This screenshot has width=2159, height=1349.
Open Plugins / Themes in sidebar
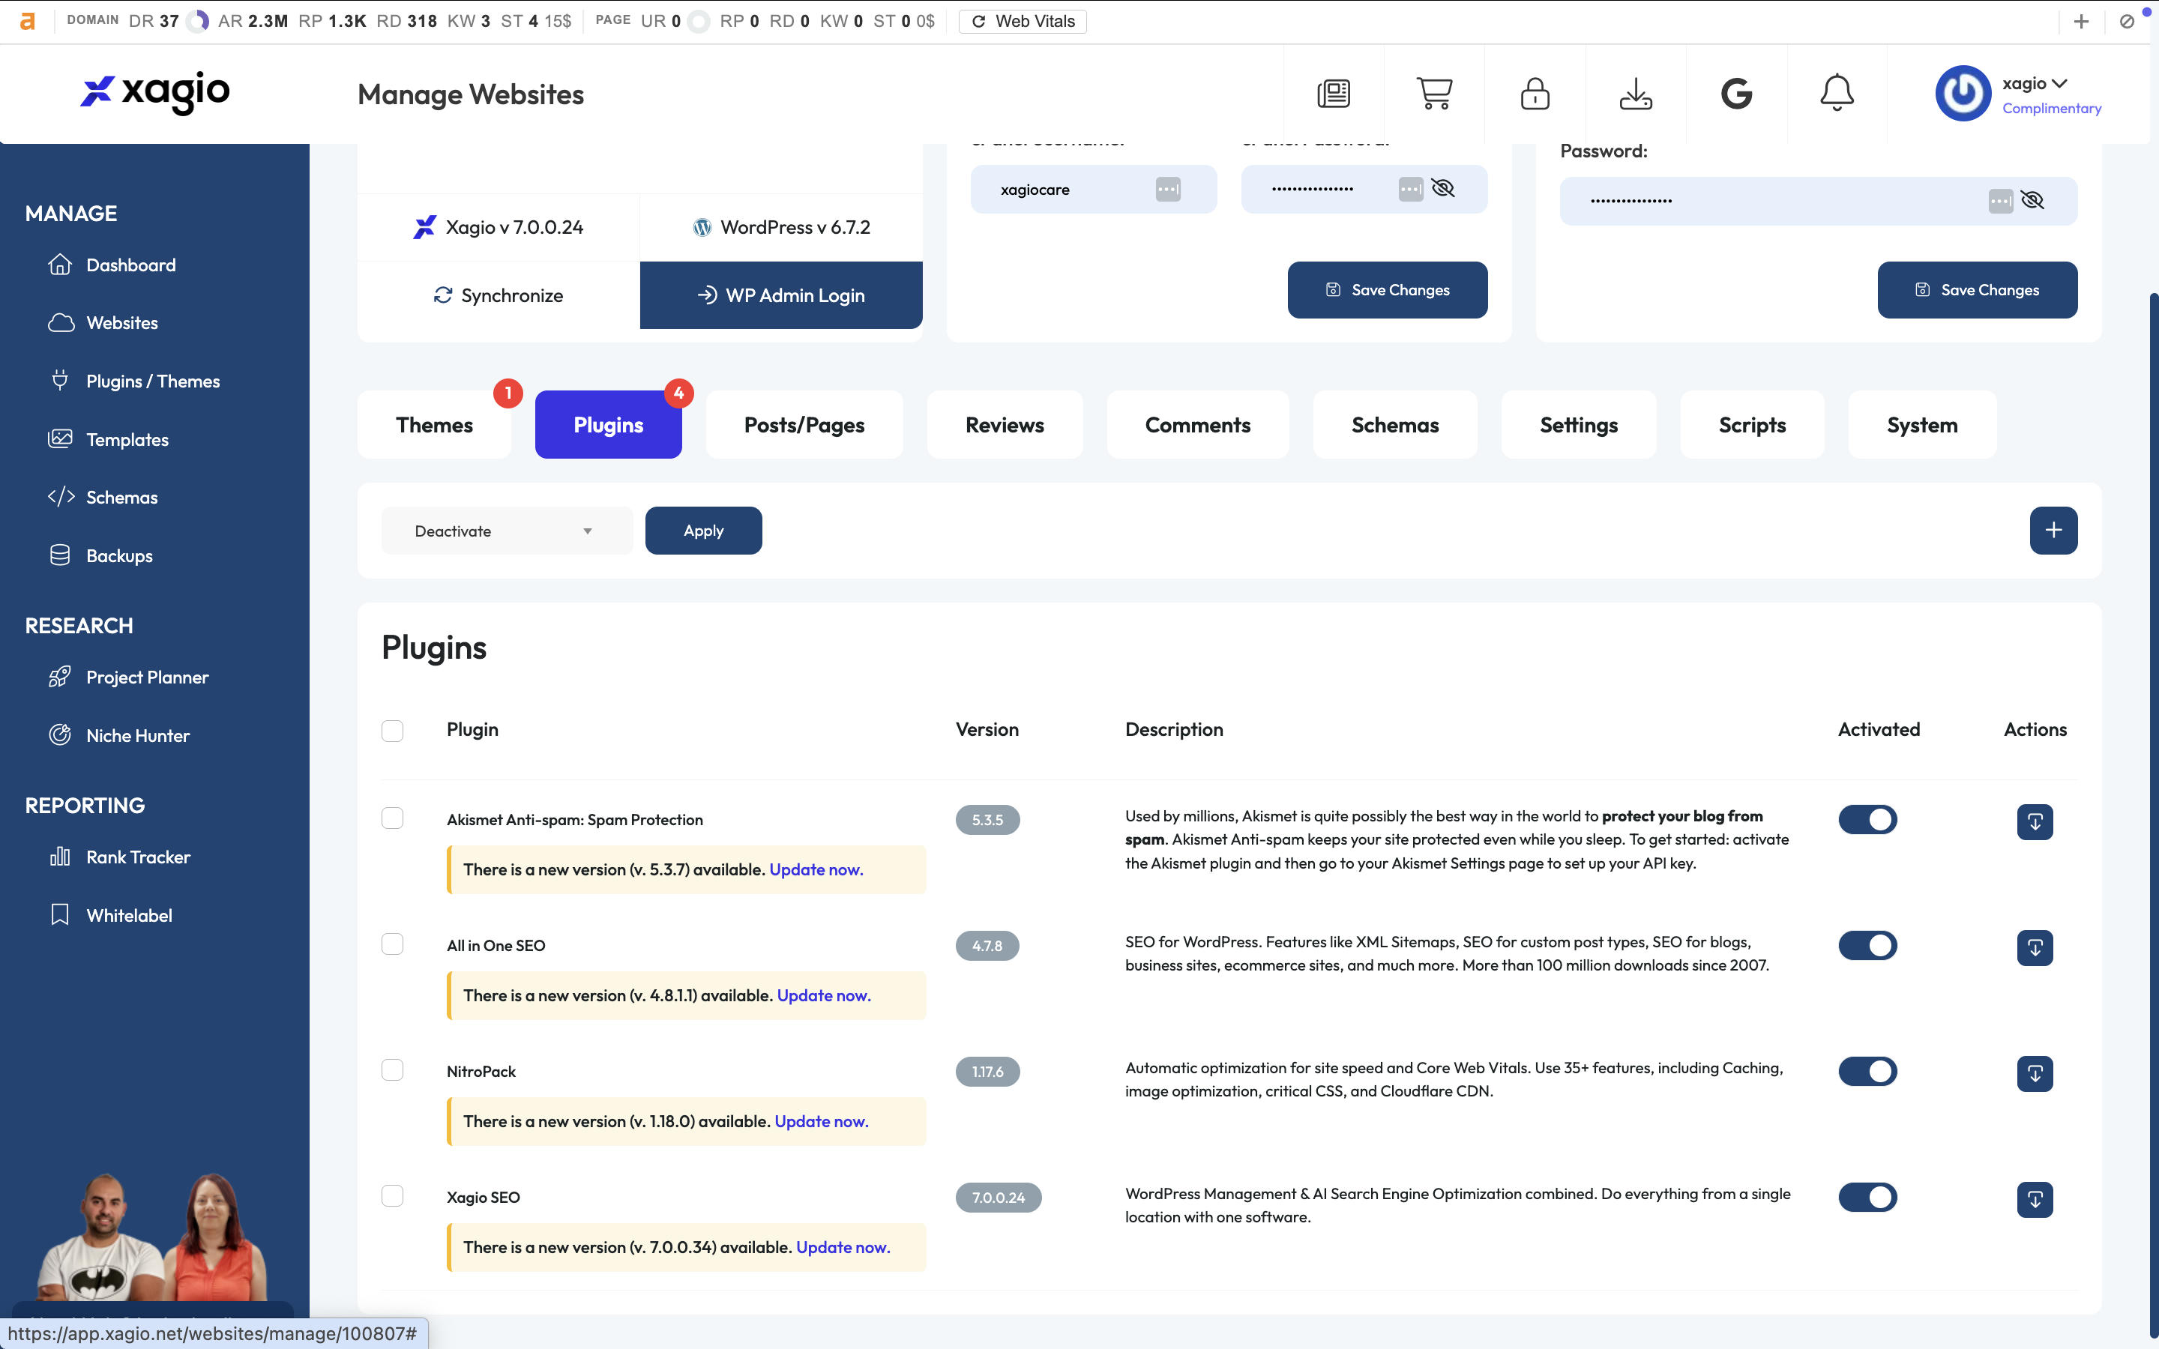(x=134, y=381)
